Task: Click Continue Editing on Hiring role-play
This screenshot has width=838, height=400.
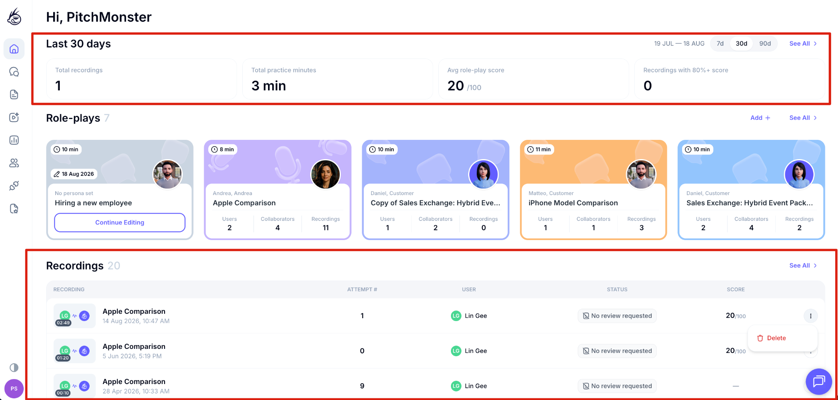Action: click(x=120, y=222)
